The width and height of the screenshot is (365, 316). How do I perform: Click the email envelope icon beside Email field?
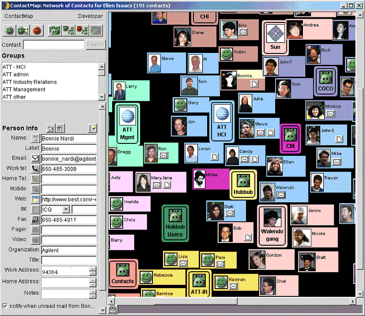[x=36, y=159]
